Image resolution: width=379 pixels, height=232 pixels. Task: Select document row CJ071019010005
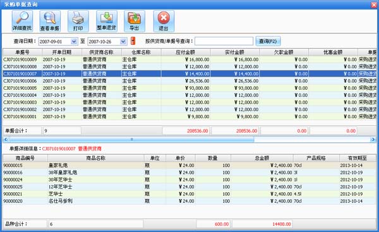pos(189,88)
